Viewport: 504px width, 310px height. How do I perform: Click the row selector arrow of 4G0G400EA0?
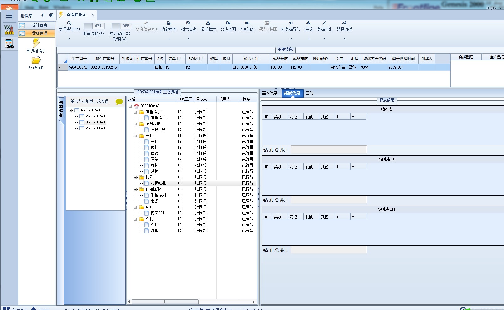click(x=62, y=67)
